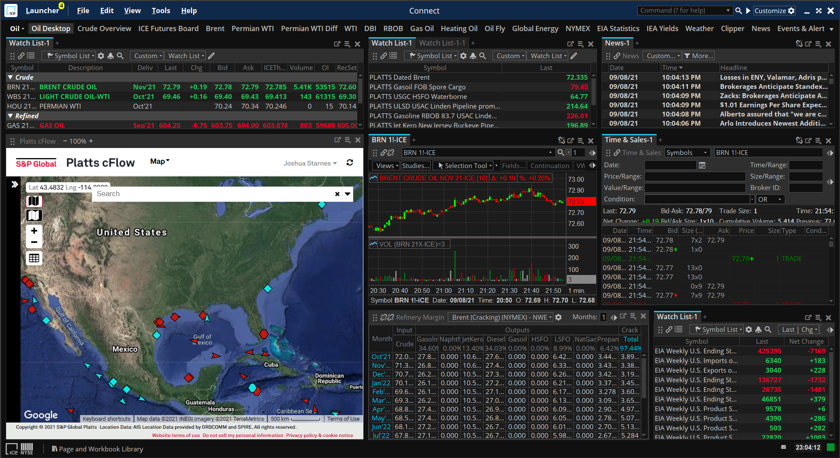This screenshot has width=840, height=458.
Task: Collapse the Crude group in watch list
Action: [10, 77]
